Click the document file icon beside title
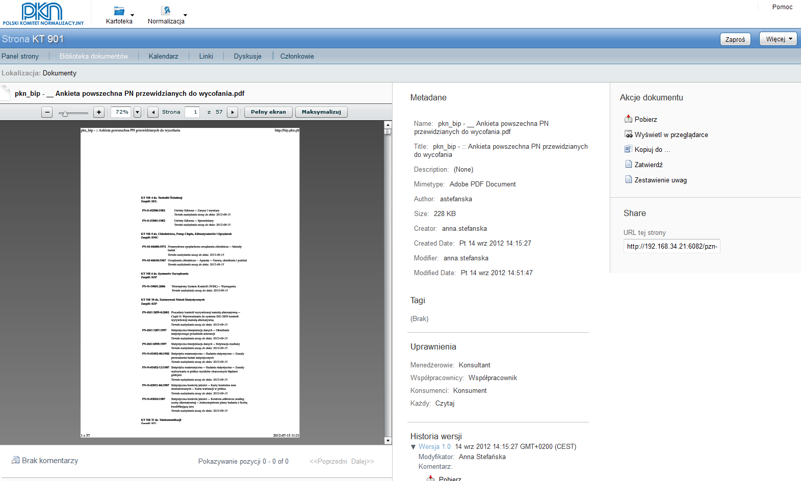This screenshot has height=481, width=801. [x=5, y=93]
